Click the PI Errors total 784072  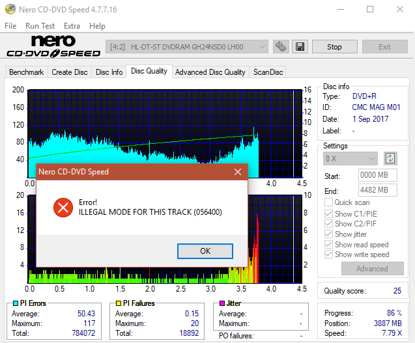83,333
